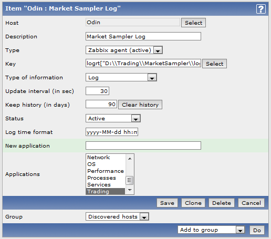Click the Update interval field showing 30
This screenshot has width=271, height=239.
click(97, 91)
